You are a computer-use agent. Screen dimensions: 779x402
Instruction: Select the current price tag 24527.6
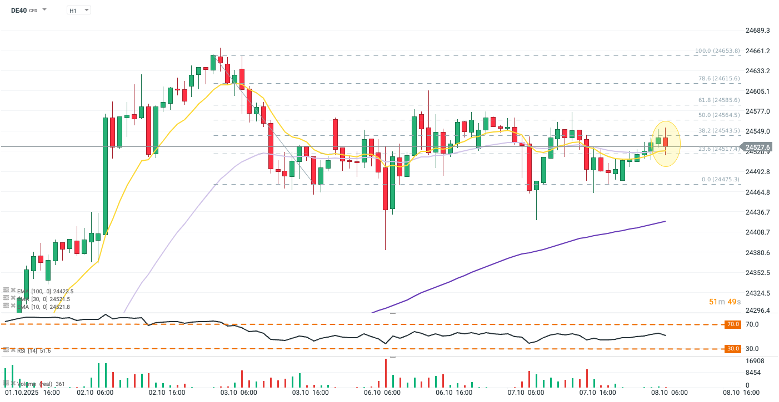pyautogui.click(x=757, y=147)
